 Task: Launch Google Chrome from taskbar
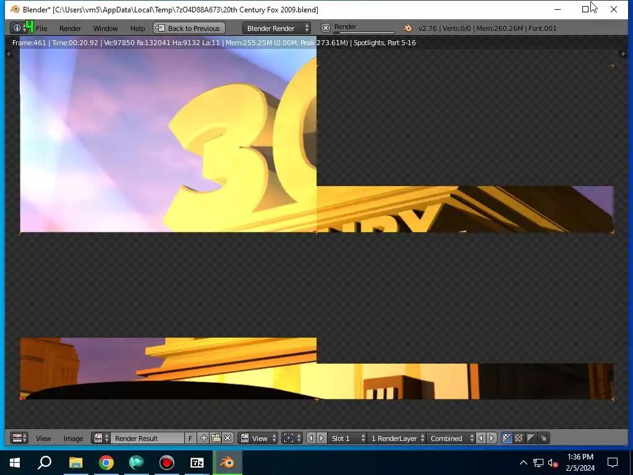coord(106,463)
